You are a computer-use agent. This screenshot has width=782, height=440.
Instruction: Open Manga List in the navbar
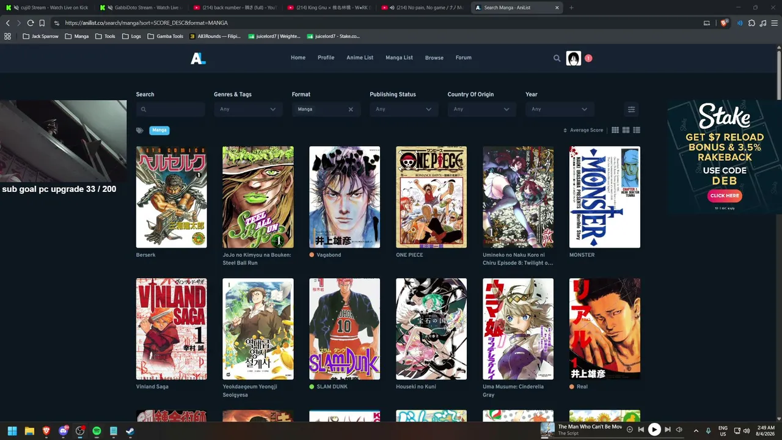[399, 58]
